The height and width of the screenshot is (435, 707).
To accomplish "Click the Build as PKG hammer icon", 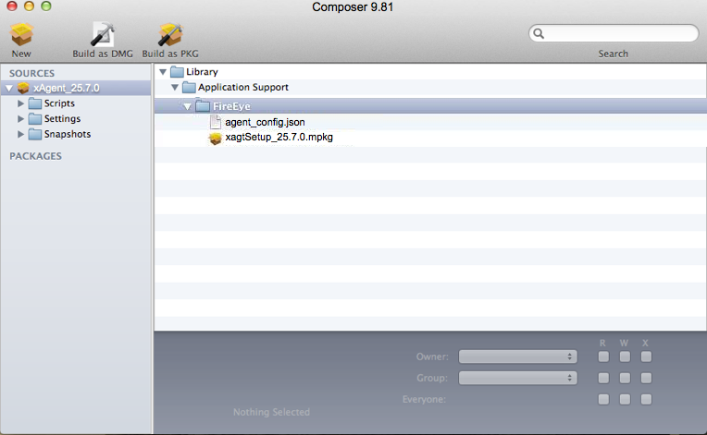I will click(170, 34).
